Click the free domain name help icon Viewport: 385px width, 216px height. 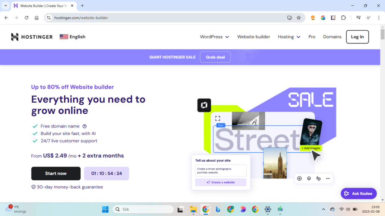click(85, 126)
